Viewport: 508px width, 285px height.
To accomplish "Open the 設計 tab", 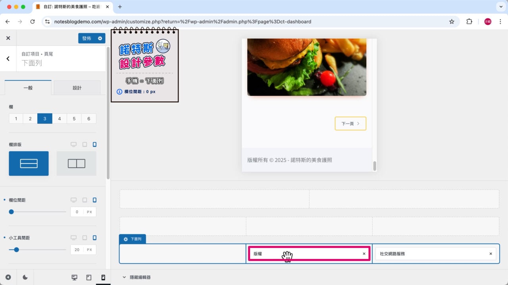I will (77, 88).
